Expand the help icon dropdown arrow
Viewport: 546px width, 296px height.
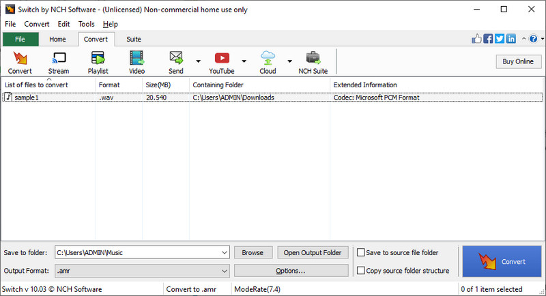click(543, 39)
